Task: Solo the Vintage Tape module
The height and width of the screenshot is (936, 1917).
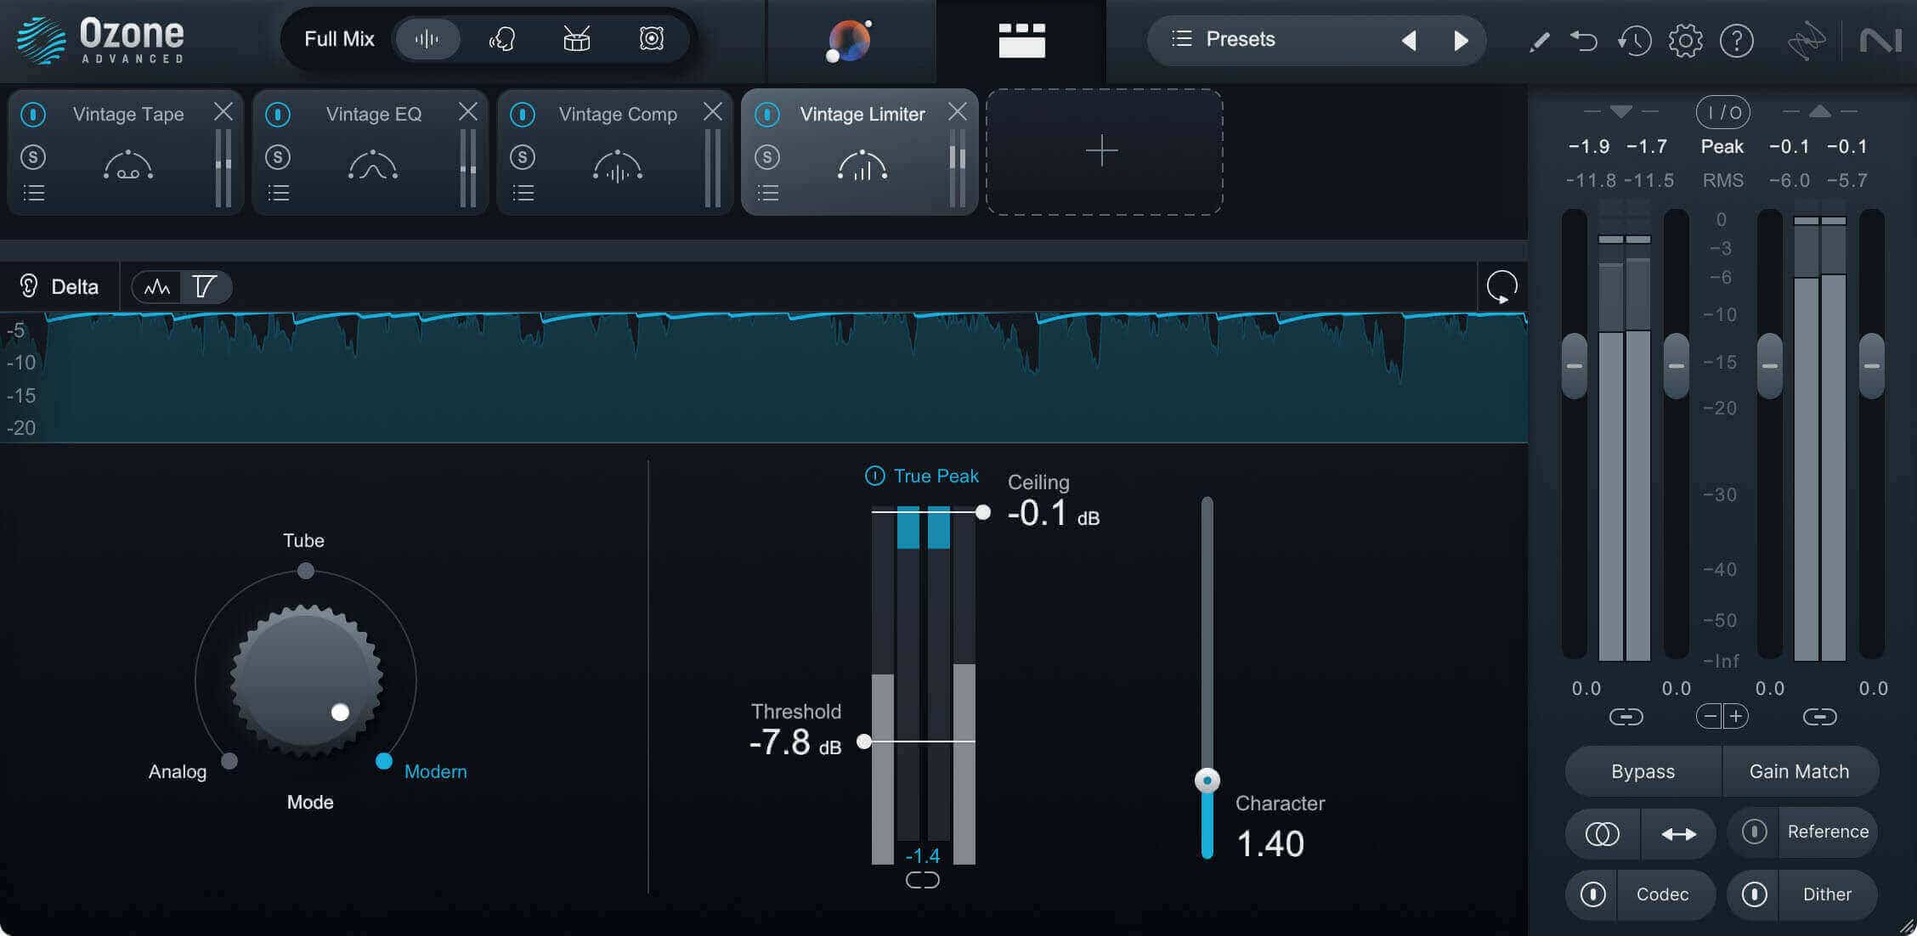Action: tap(33, 156)
